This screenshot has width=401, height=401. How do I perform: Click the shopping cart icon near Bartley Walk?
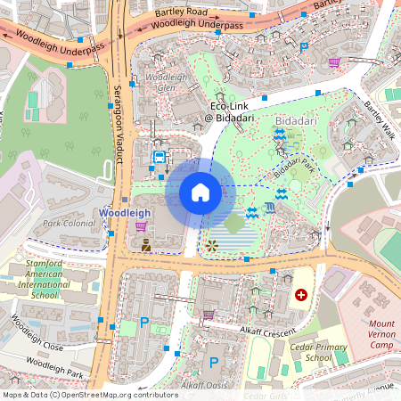pyautogui.click(x=334, y=62)
